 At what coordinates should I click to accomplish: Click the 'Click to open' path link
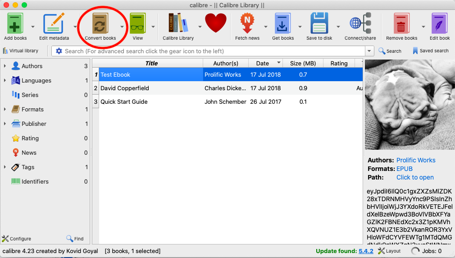(x=415, y=177)
